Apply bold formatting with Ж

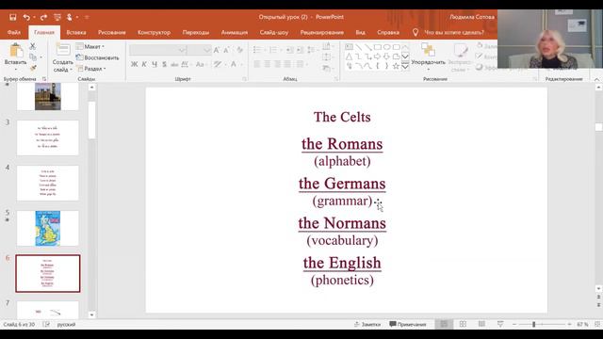(134, 64)
